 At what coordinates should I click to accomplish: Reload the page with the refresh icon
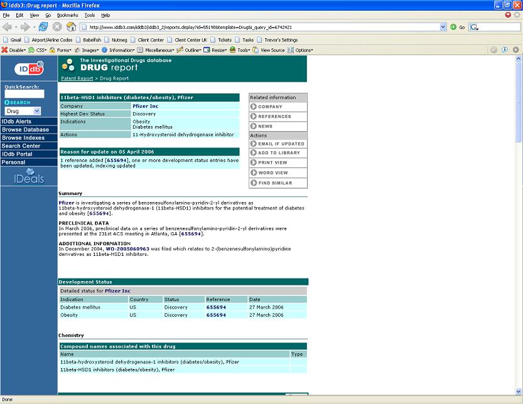coord(43,27)
